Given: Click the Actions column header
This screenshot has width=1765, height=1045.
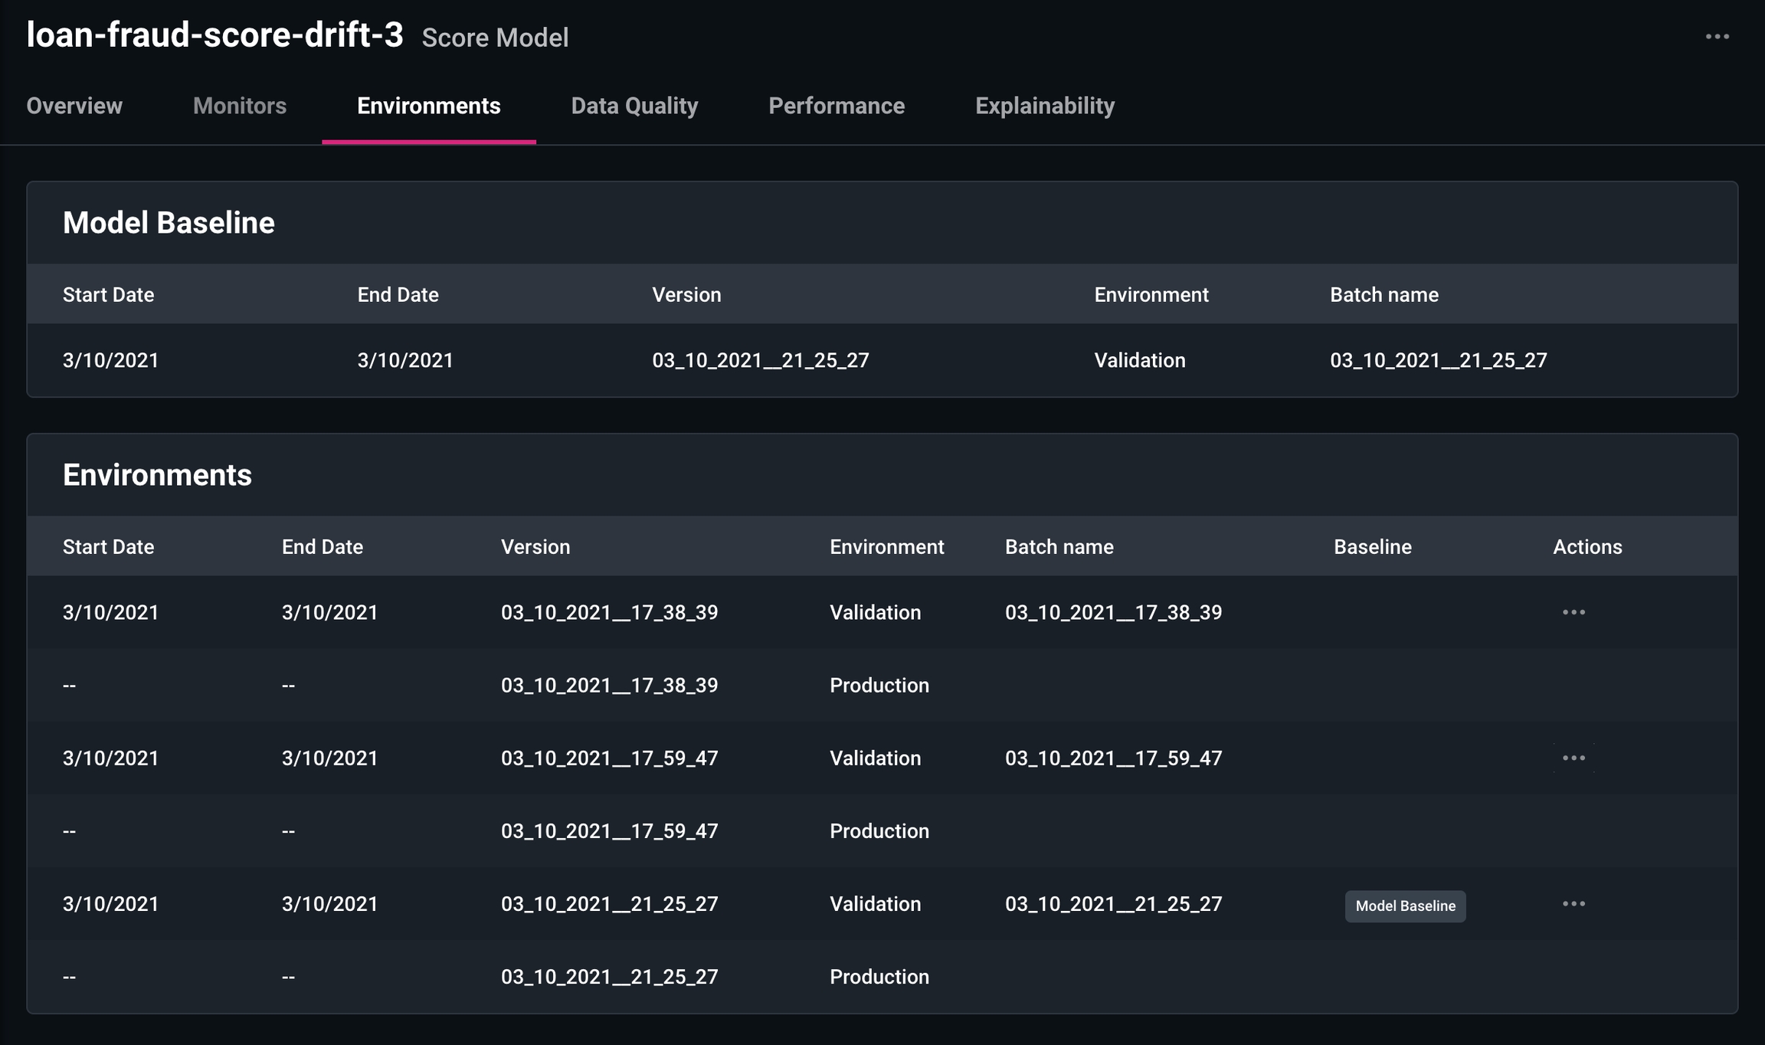Looking at the screenshot, I should point(1587,547).
